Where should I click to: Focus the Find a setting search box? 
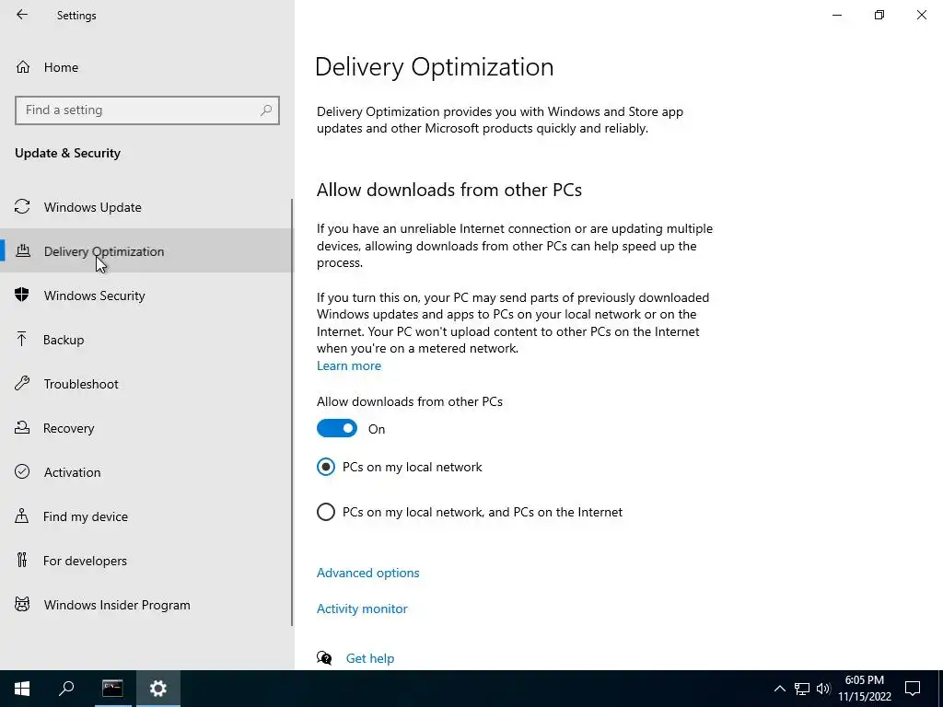[146, 110]
